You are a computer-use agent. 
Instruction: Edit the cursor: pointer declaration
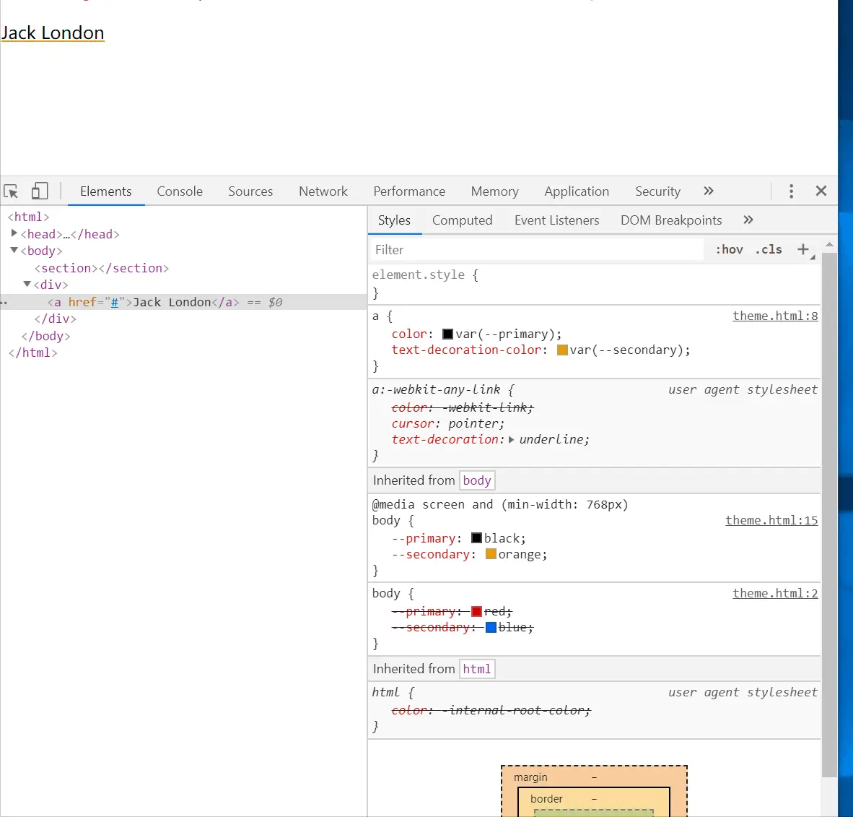pyautogui.click(x=447, y=423)
